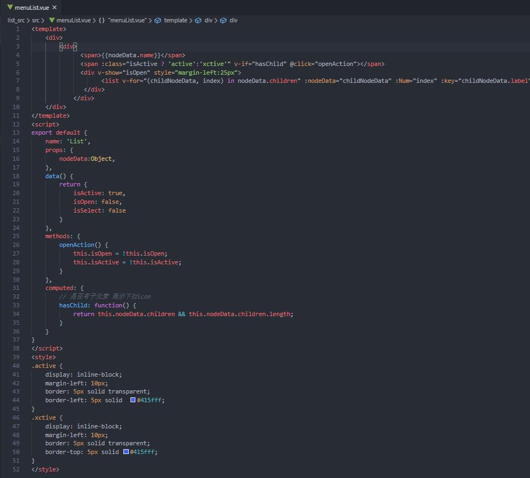Screen dimensions: 530x478
Task: Click name: 'List' property
Action: [x=68, y=141]
